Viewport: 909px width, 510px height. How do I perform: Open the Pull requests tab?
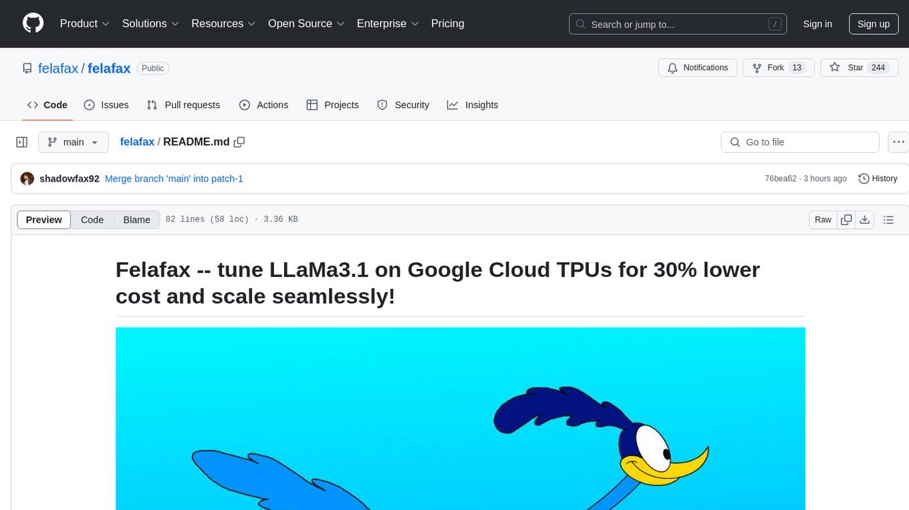(x=183, y=105)
